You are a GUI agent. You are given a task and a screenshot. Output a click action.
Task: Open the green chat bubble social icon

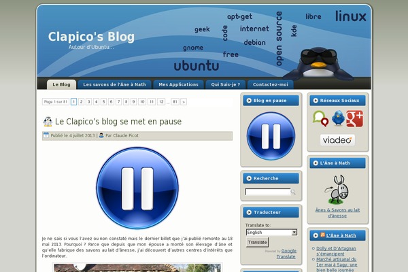click(320, 118)
